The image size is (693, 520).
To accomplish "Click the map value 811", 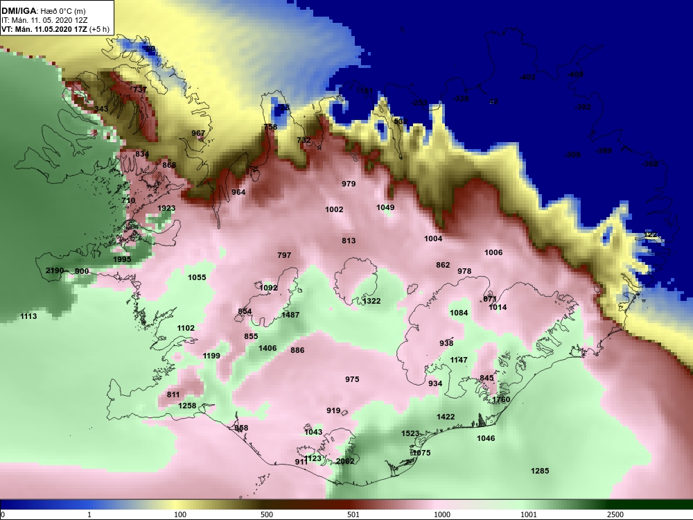I will [173, 395].
